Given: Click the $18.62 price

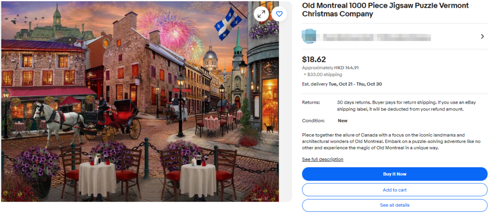Looking at the screenshot, I should point(314,59).
